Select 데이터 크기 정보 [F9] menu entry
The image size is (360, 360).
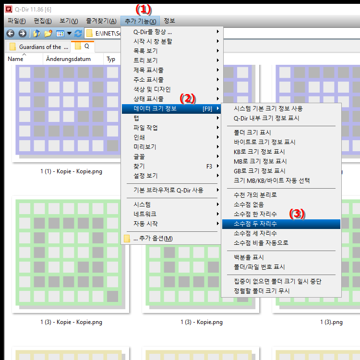(x=171, y=108)
